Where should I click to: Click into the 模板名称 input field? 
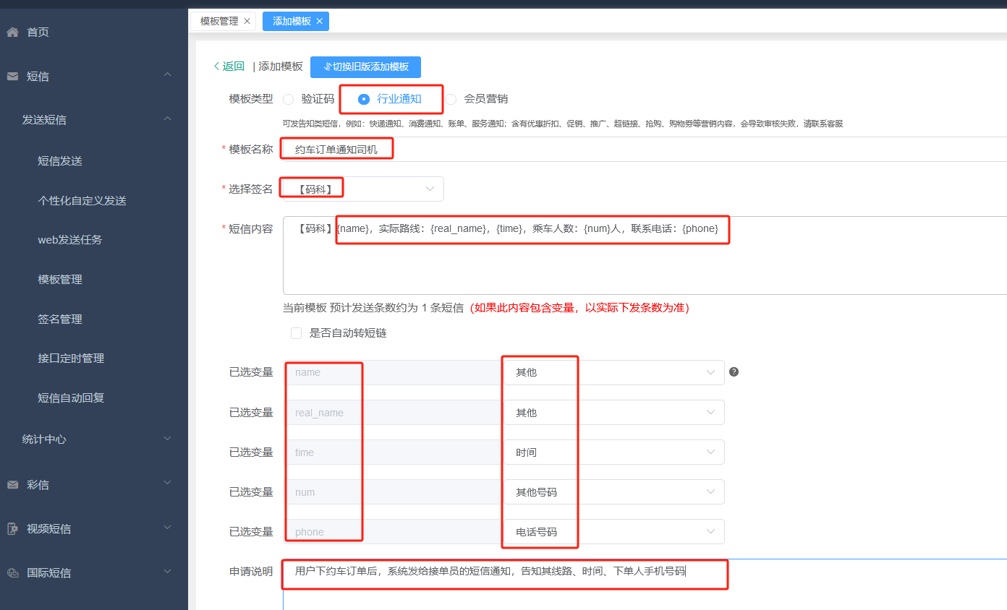click(x=645, y=150)
